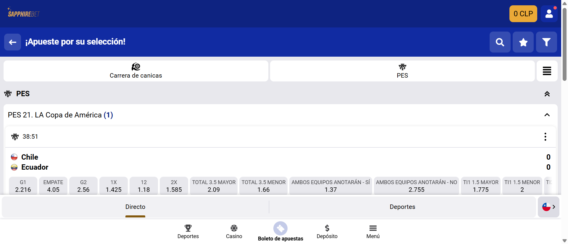This screenshot has height=244, width=568.
Task: Click the Ecuador flag icon
Action: click(x=14, y=167)
